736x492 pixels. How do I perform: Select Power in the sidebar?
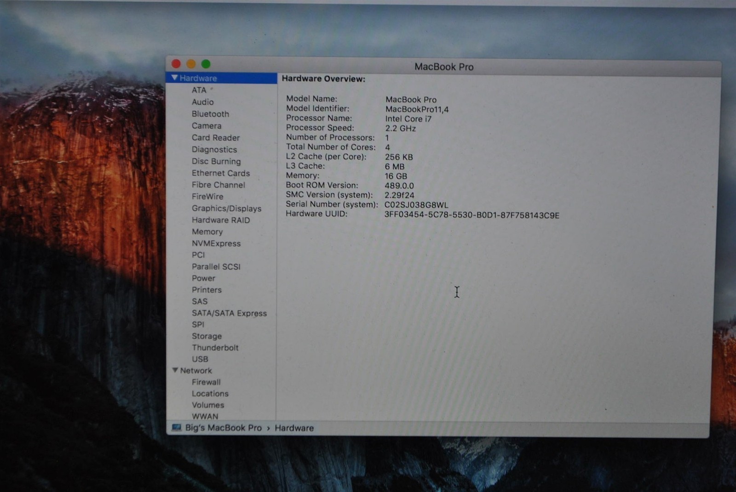203,278
